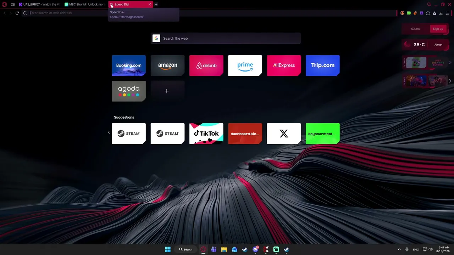Open the Booking.com speed dial tile

[129, 66]
